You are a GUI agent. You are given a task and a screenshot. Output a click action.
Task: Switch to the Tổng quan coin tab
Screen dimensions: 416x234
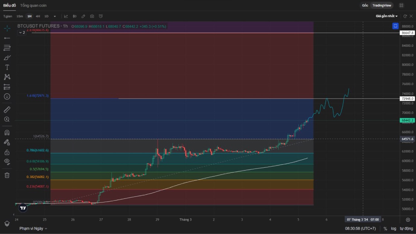point(33,5)
